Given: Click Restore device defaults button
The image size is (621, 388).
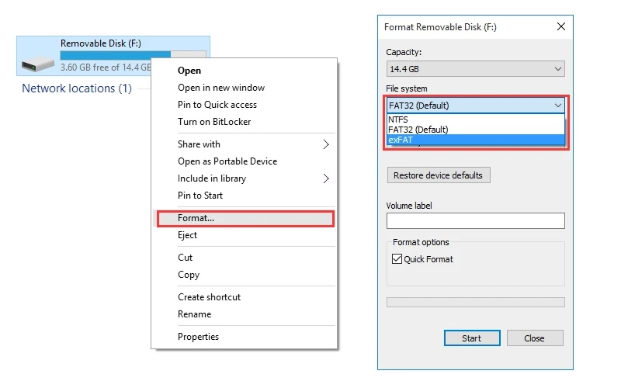Looking at the screenshot, I should [439, 175].
